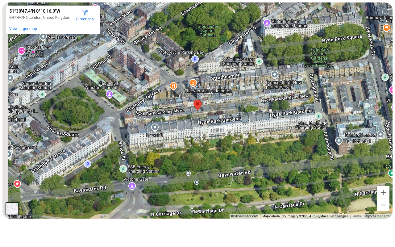Select the ESB Energy Charging Station marker

tap(123, 169)
